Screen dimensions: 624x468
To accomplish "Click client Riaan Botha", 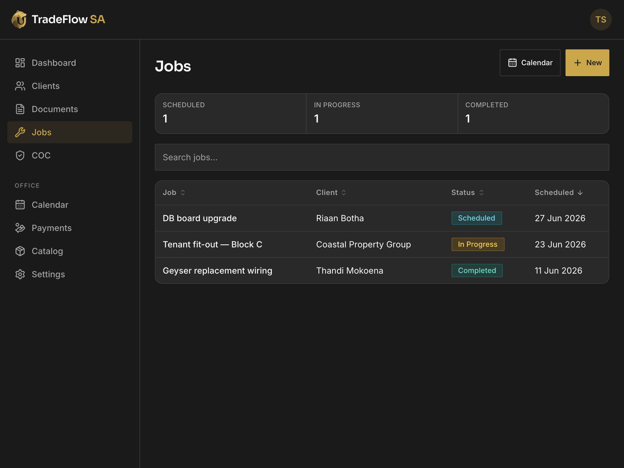I will click(x=340, y=218).
